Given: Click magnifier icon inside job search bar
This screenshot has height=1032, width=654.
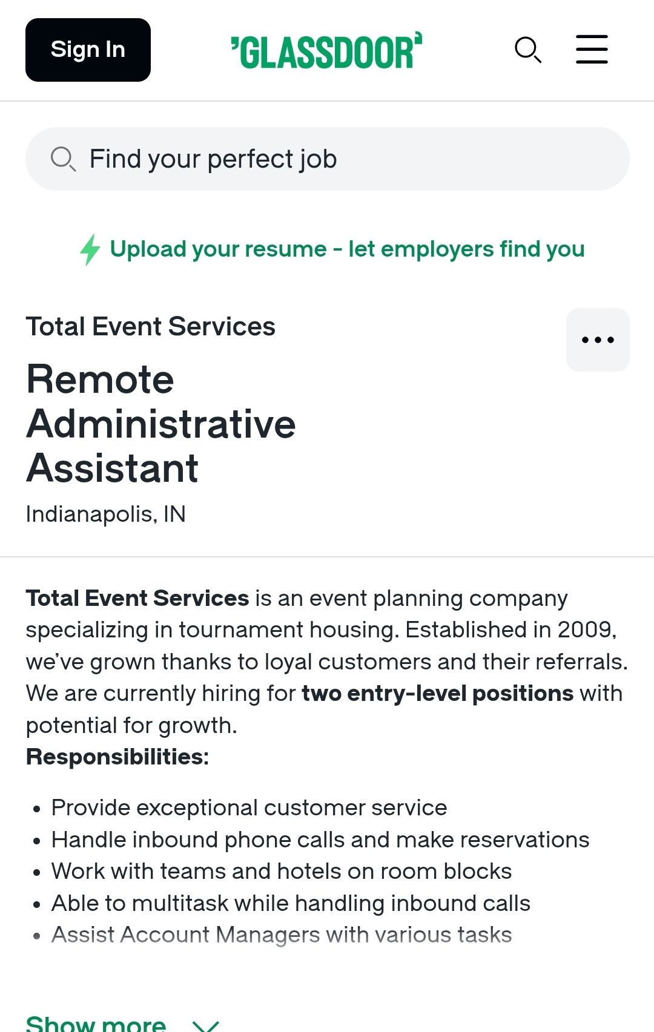Looking at the screenshot, I should click(x=63, y=159).
